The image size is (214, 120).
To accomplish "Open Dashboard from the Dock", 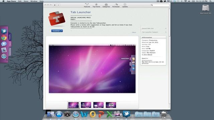I will click(x=68, y=114).
